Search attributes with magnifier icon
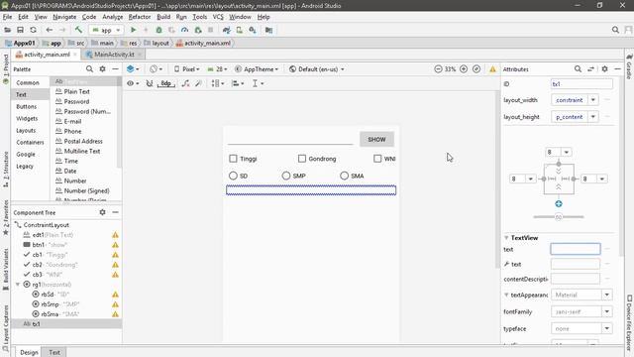The image size is (634, 357). 578,69
